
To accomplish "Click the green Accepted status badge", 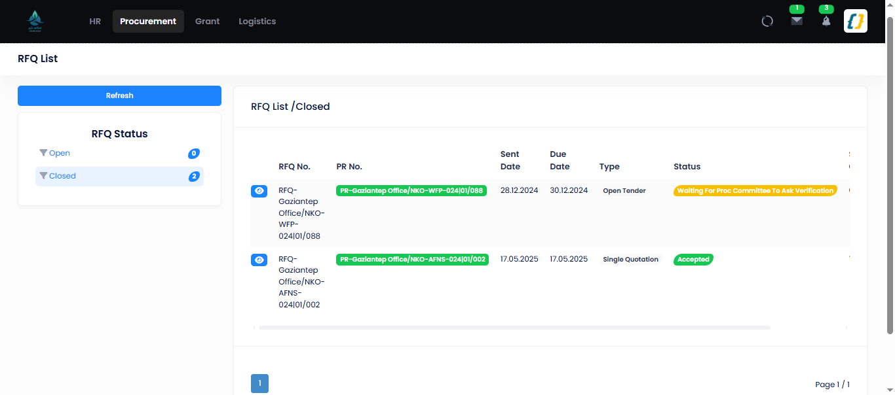I will [x=693, y=260].
